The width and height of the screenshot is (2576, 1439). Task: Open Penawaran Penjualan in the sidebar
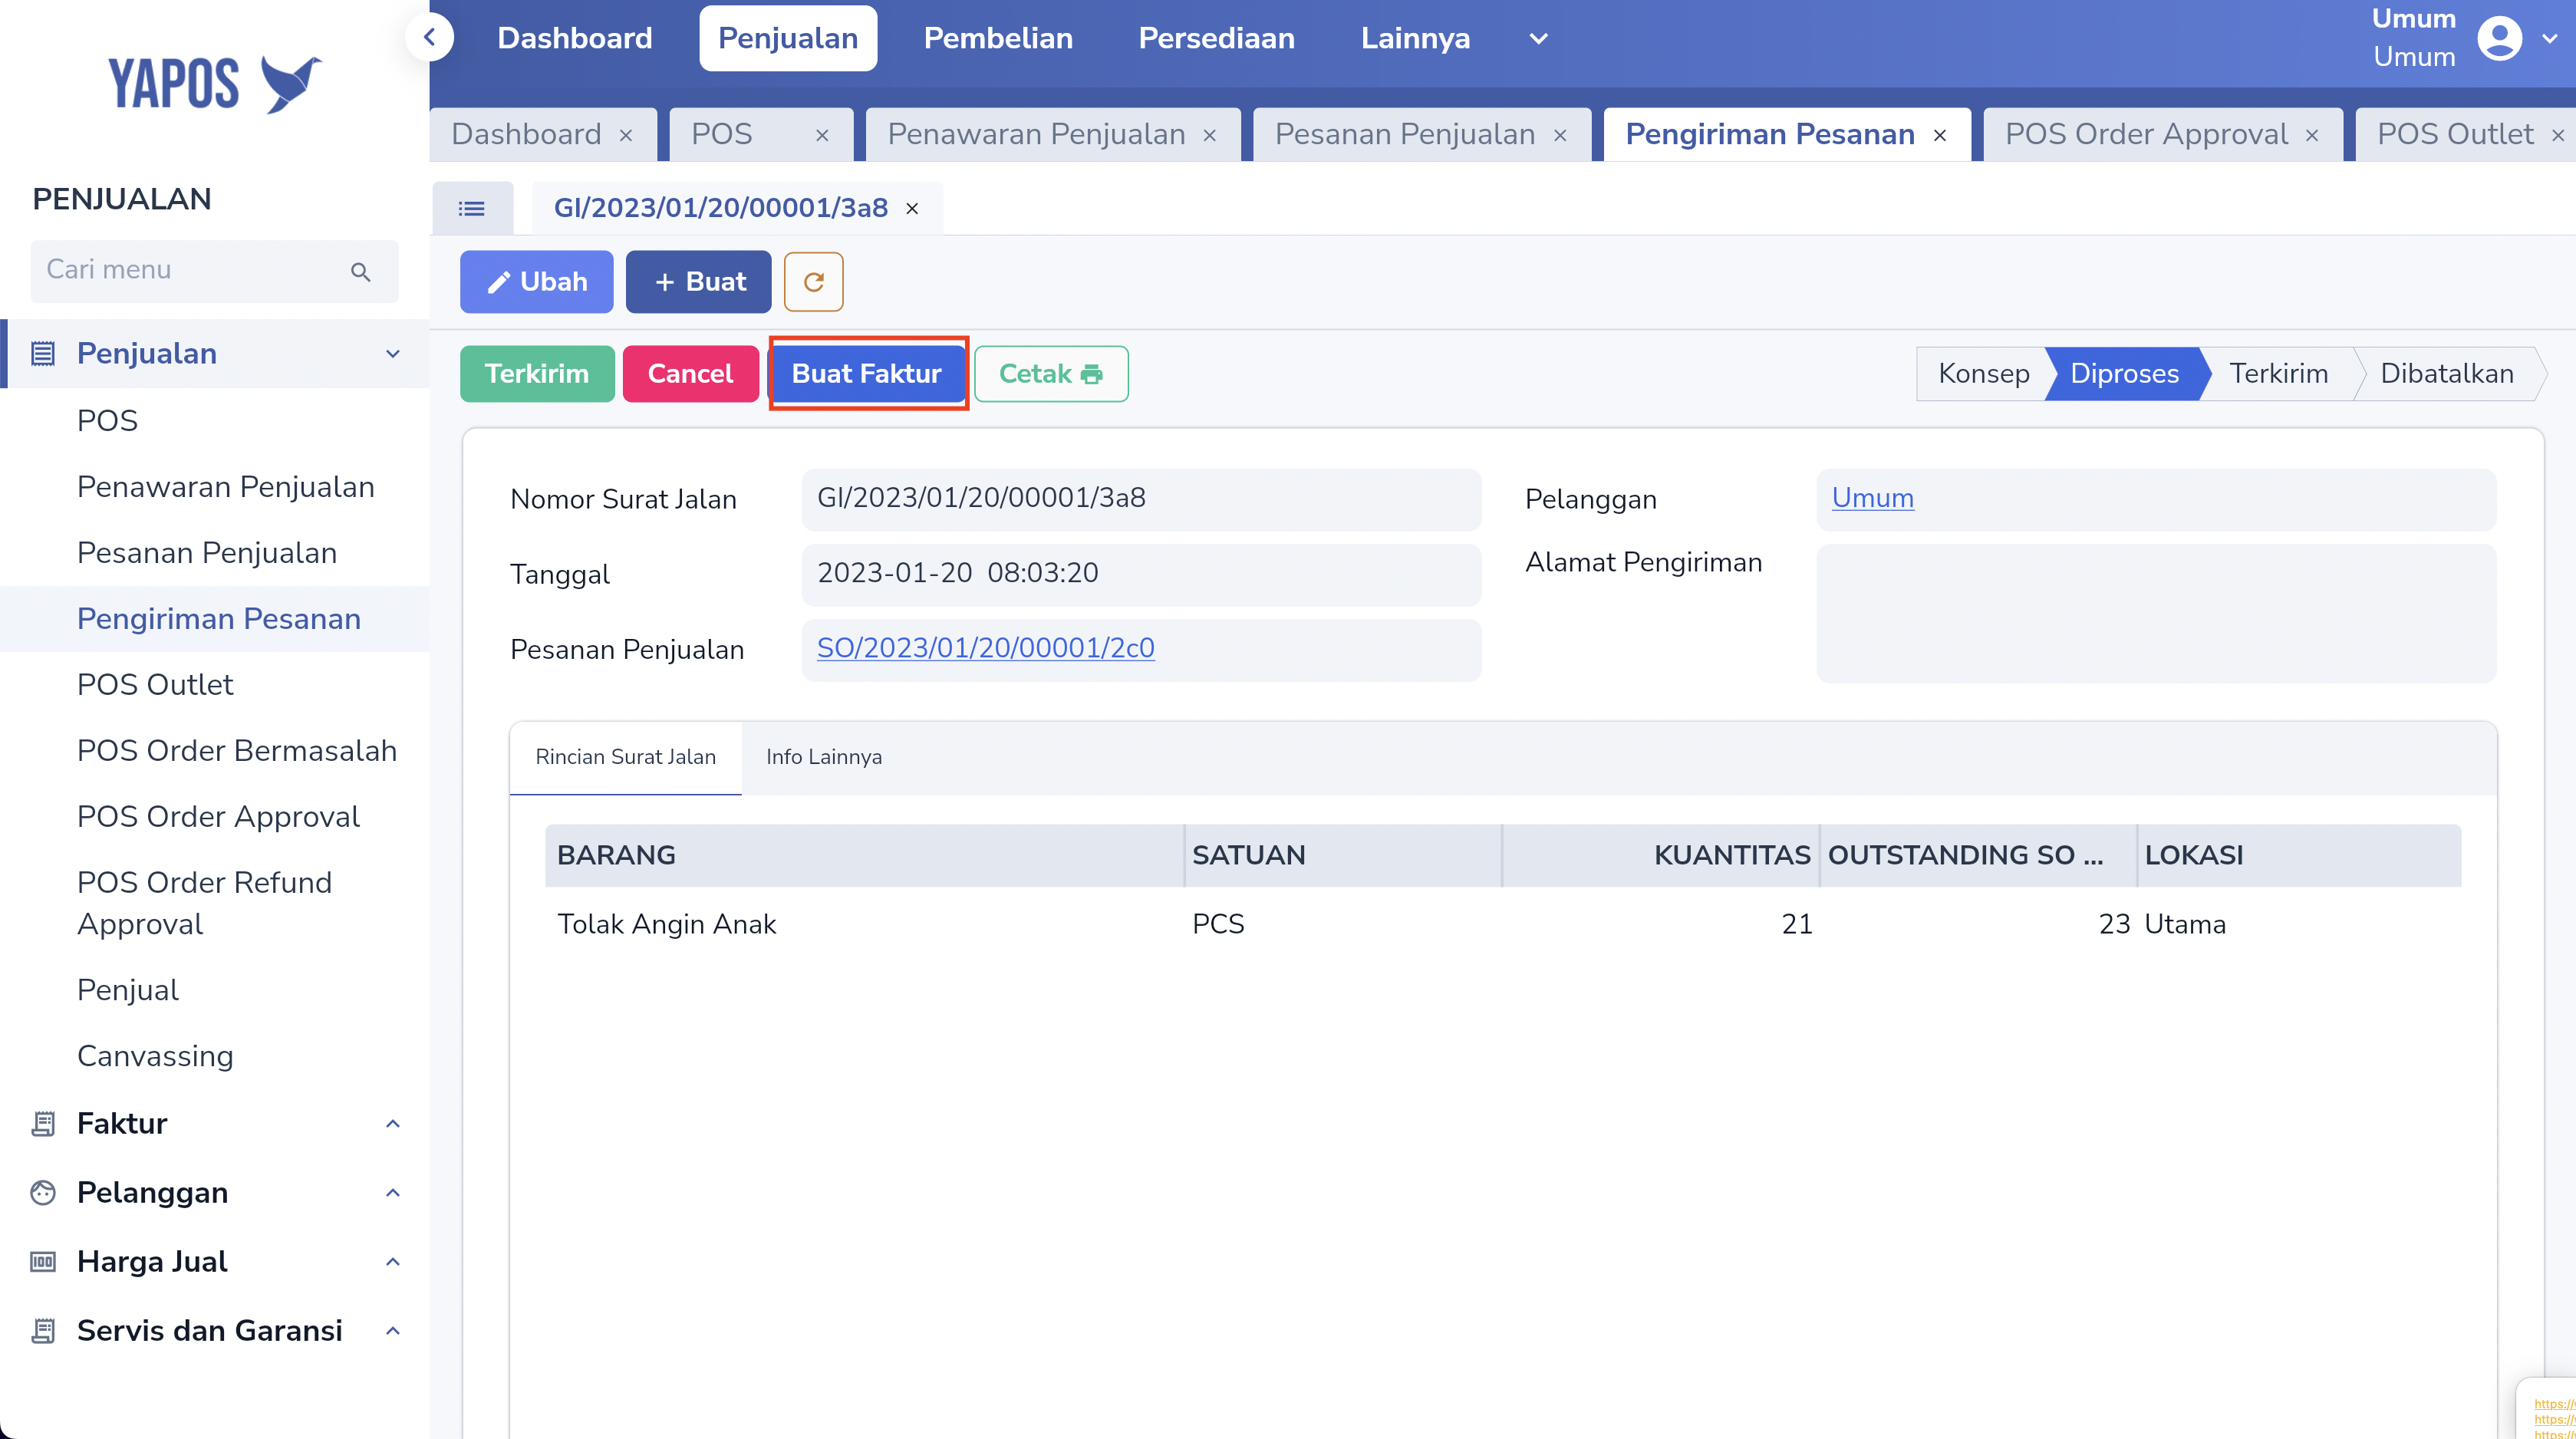[x=226, y=487]
